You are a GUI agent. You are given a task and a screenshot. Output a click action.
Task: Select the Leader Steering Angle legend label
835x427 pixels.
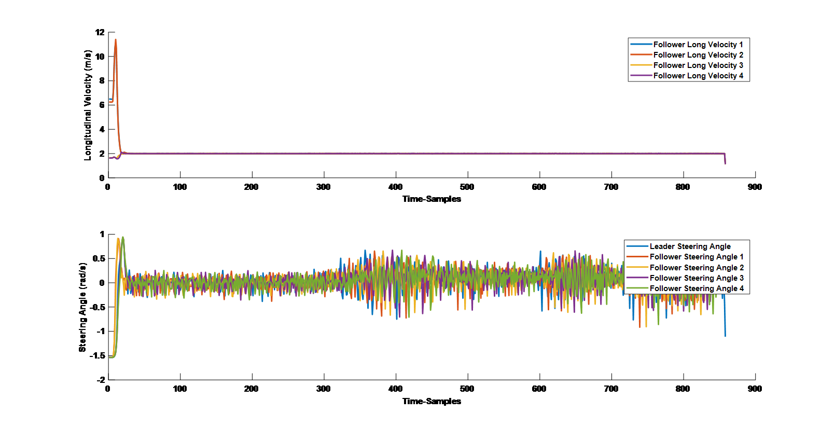point(690,246)
